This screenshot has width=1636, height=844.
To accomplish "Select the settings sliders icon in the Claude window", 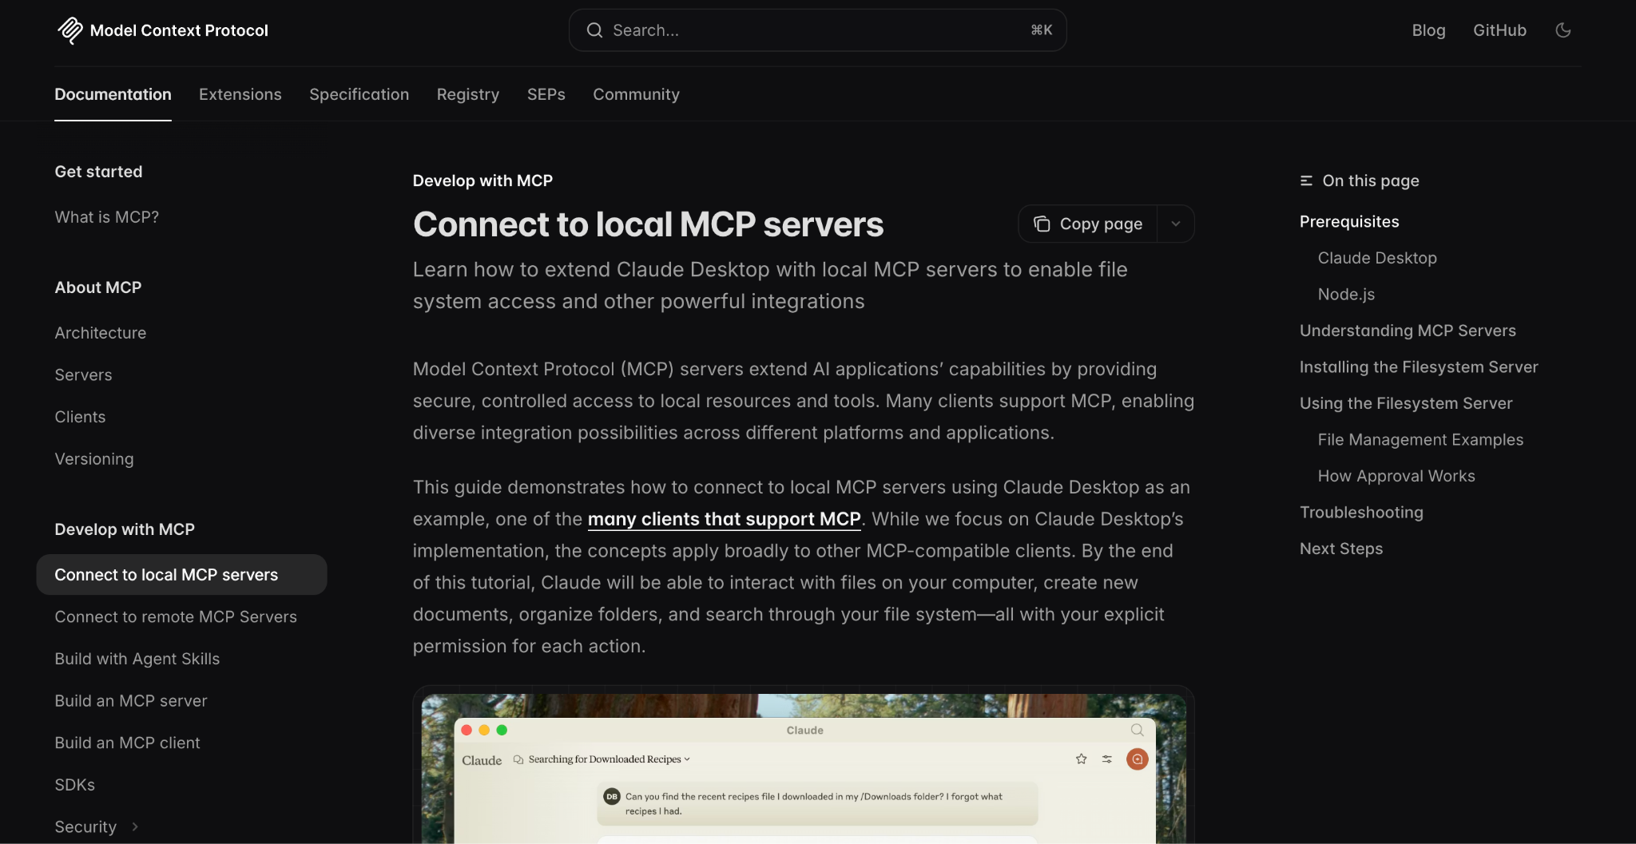I will tap(1107, 759).
